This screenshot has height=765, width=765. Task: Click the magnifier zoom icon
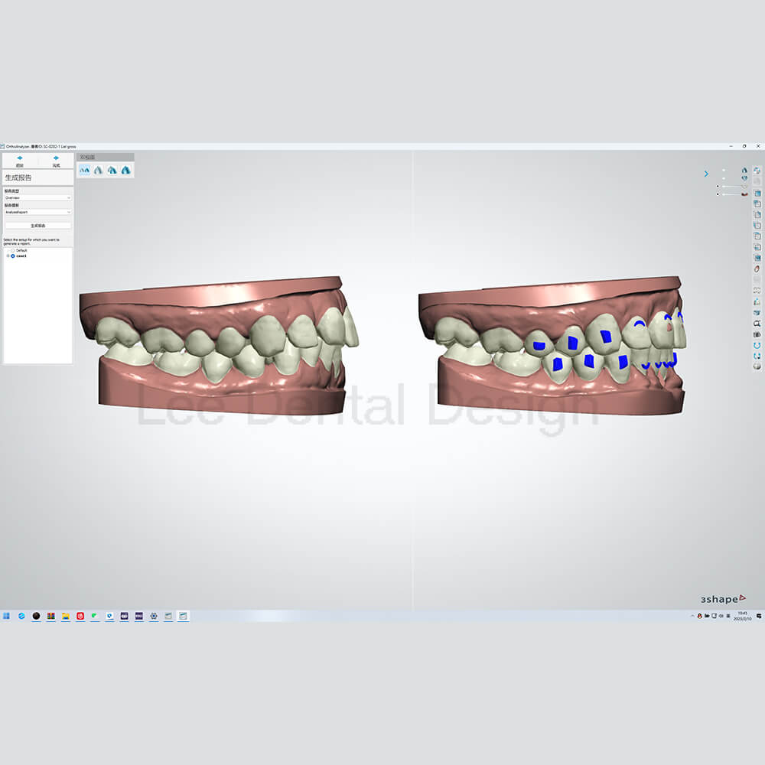click(x=757, y=324)
